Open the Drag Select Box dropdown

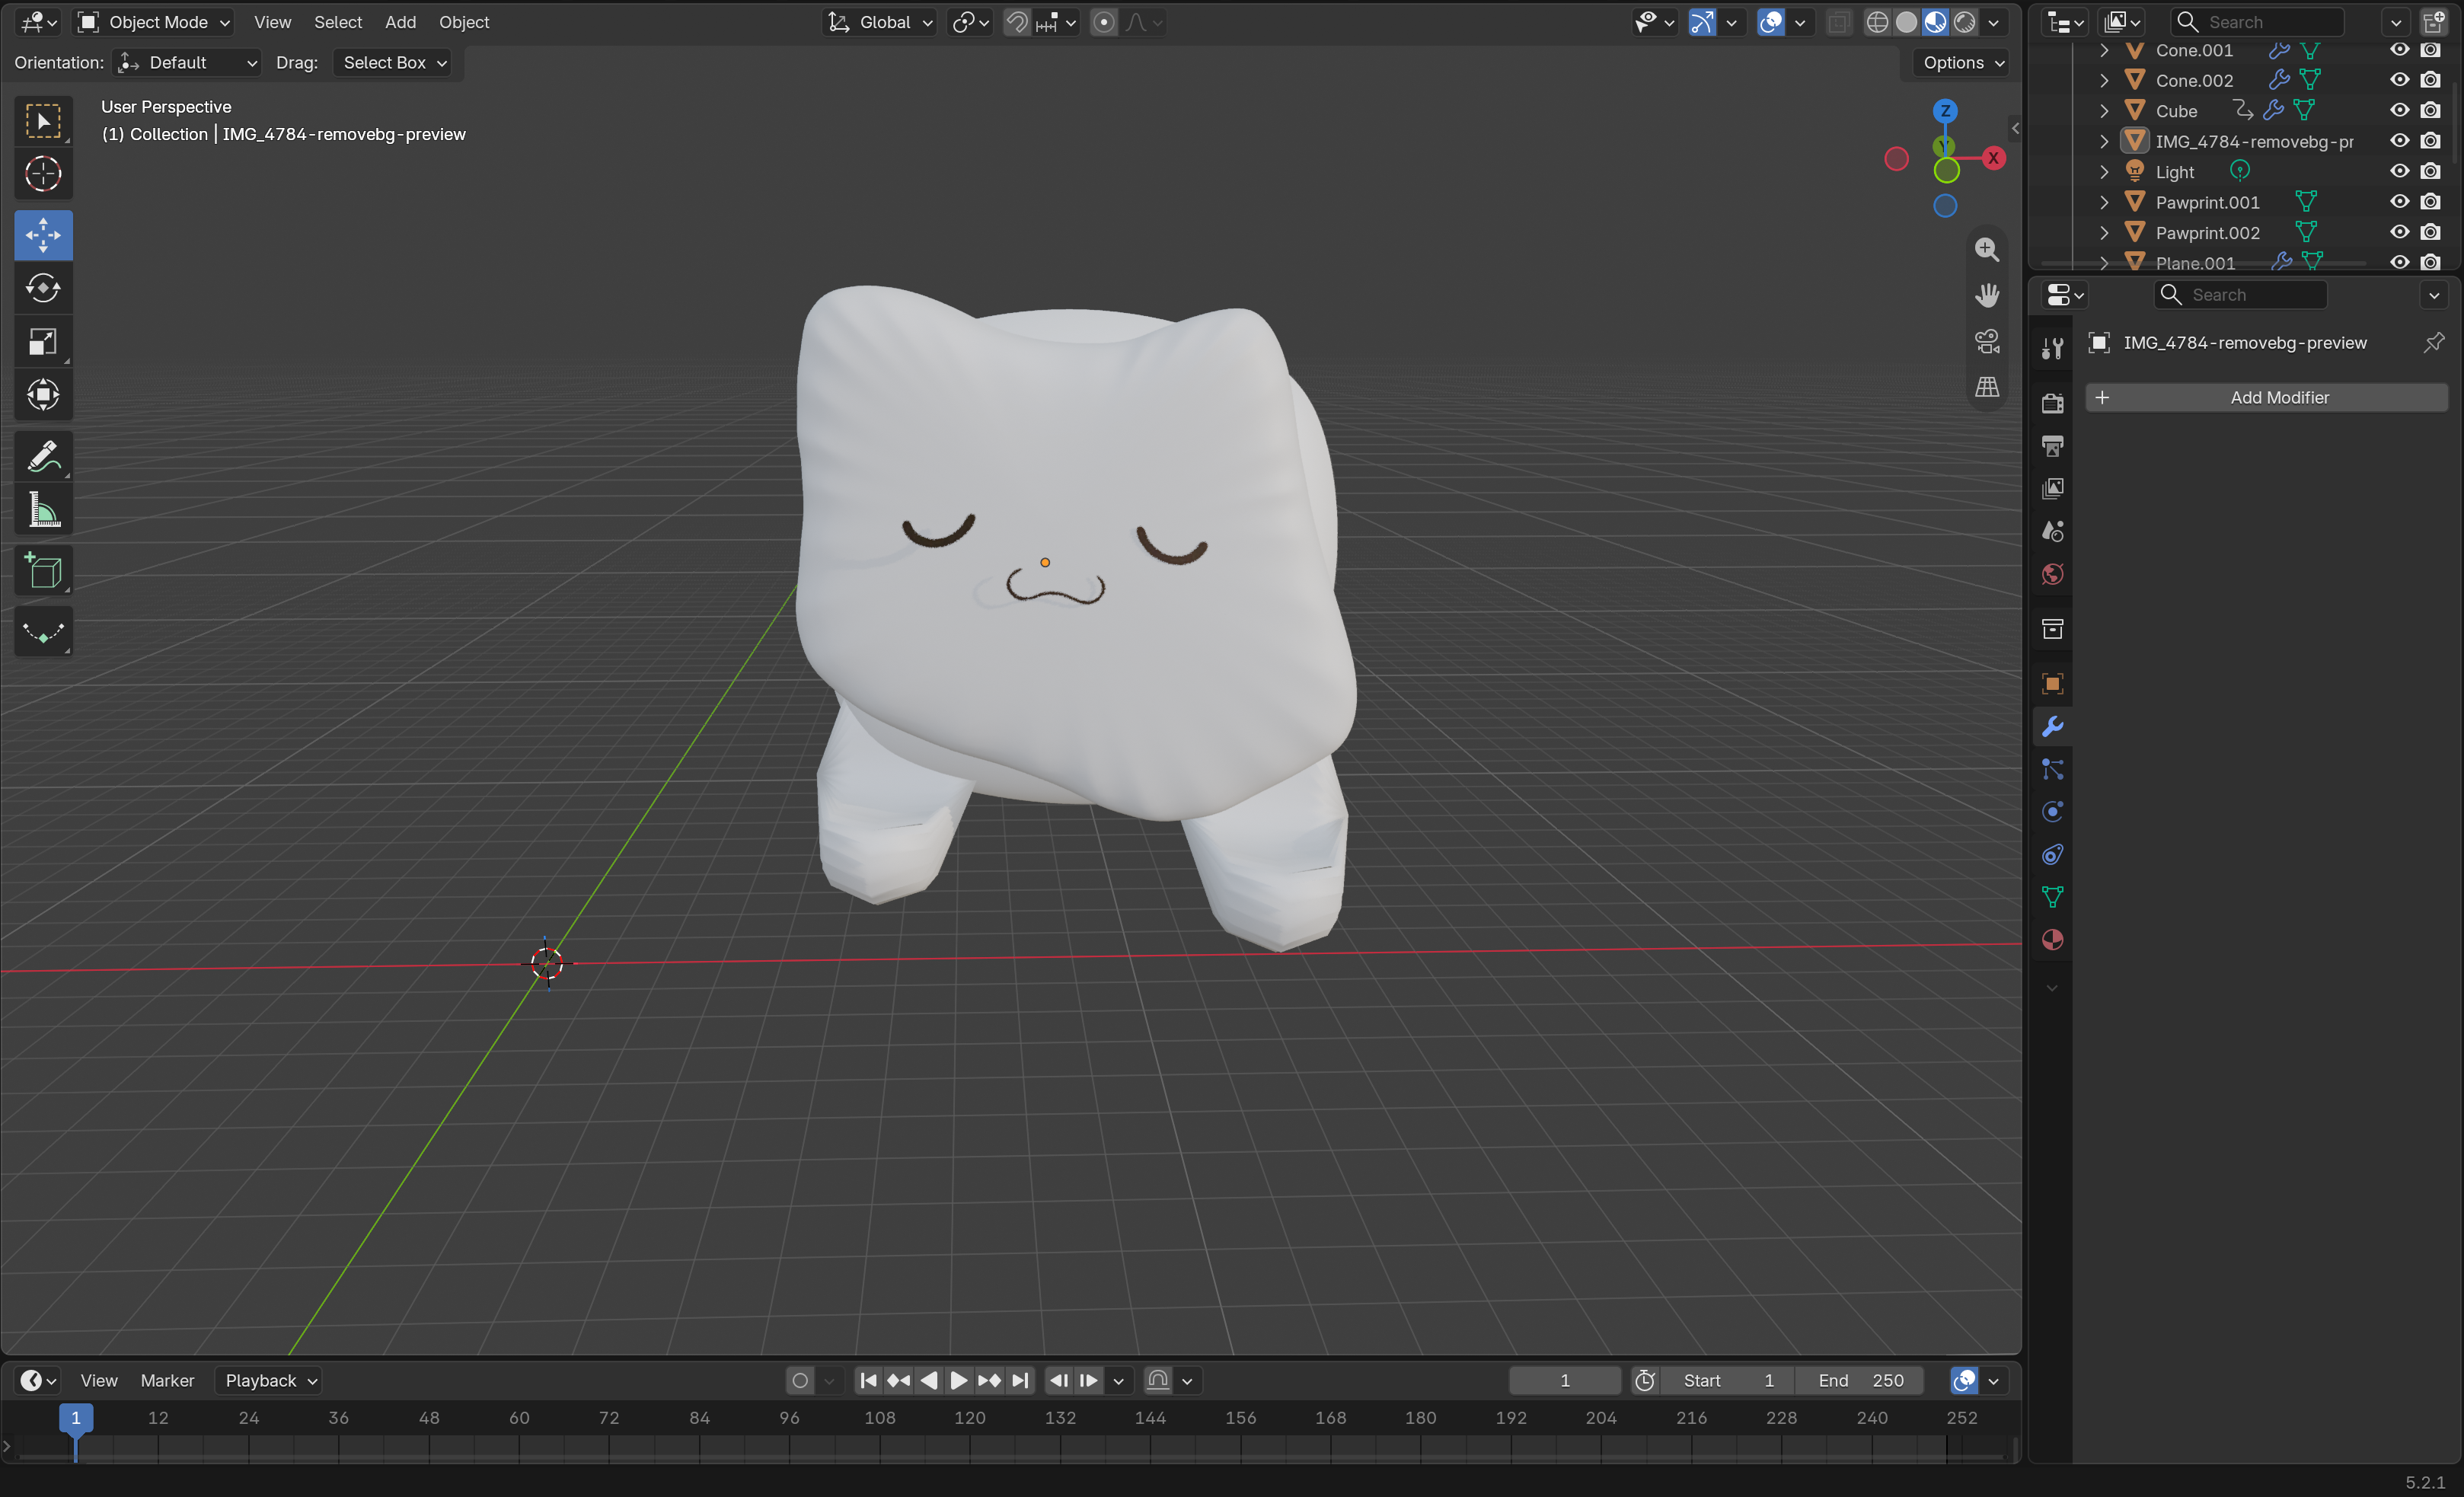pos(392,63)
